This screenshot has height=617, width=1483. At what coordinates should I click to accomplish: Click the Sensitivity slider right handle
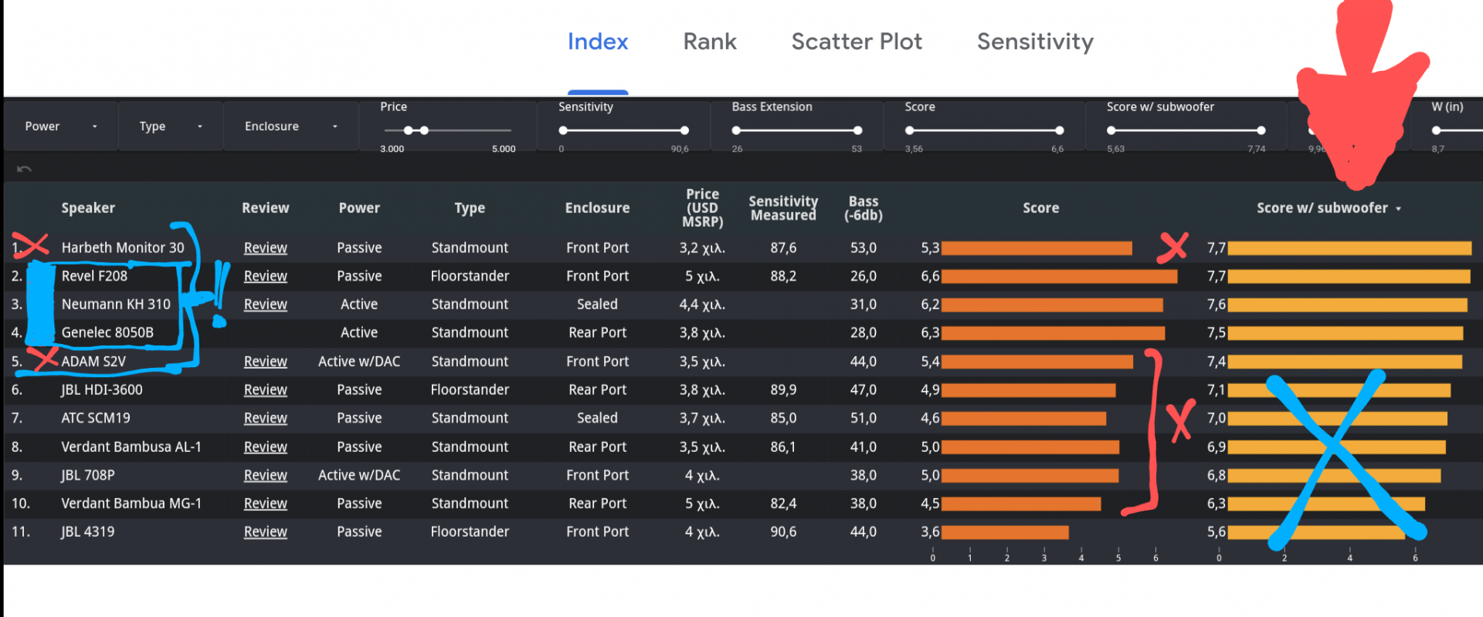tap(684, 130)
